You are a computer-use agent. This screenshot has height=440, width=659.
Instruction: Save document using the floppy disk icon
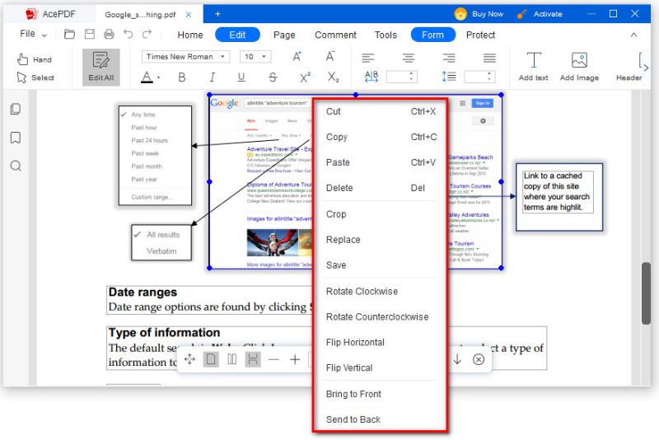(90, 34)
